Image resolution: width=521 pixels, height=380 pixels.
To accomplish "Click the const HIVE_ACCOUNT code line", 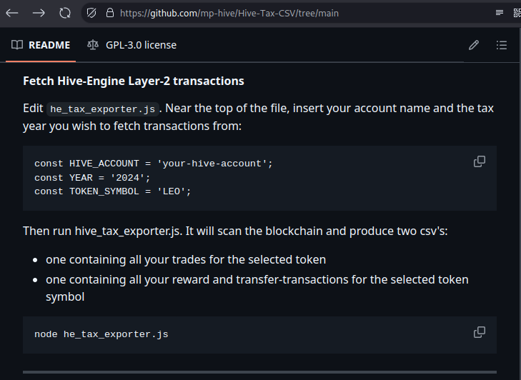I will [x=154, y=164].
